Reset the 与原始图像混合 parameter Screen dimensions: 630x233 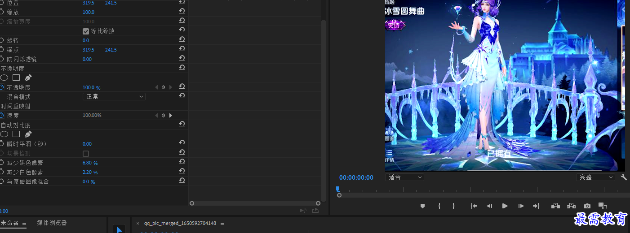tap(182, 181)
